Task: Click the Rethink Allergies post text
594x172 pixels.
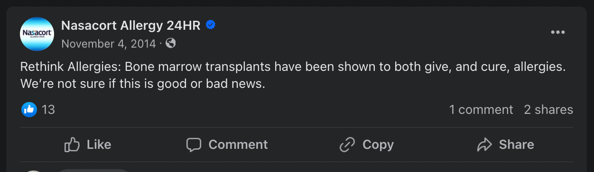Action: 293,76
